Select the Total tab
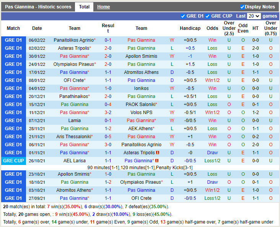 [84, 7]
